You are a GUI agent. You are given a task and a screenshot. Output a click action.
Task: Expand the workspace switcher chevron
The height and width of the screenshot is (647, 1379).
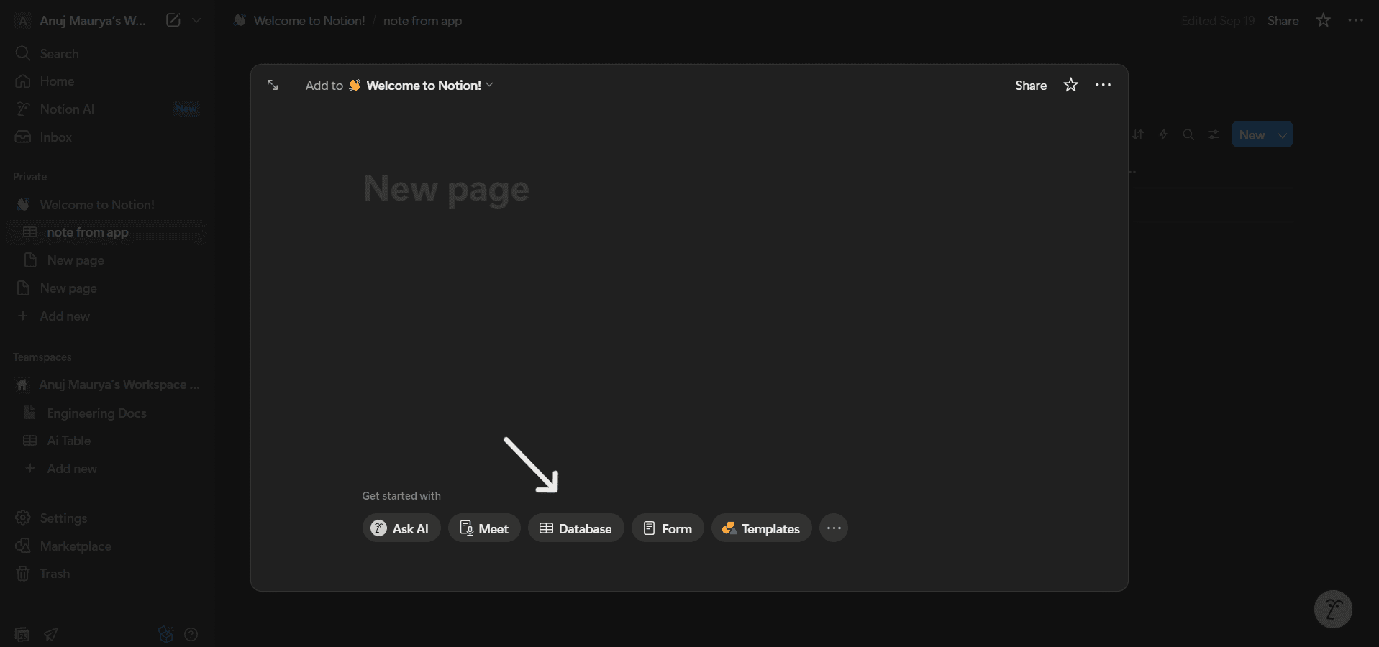[197, 20]
